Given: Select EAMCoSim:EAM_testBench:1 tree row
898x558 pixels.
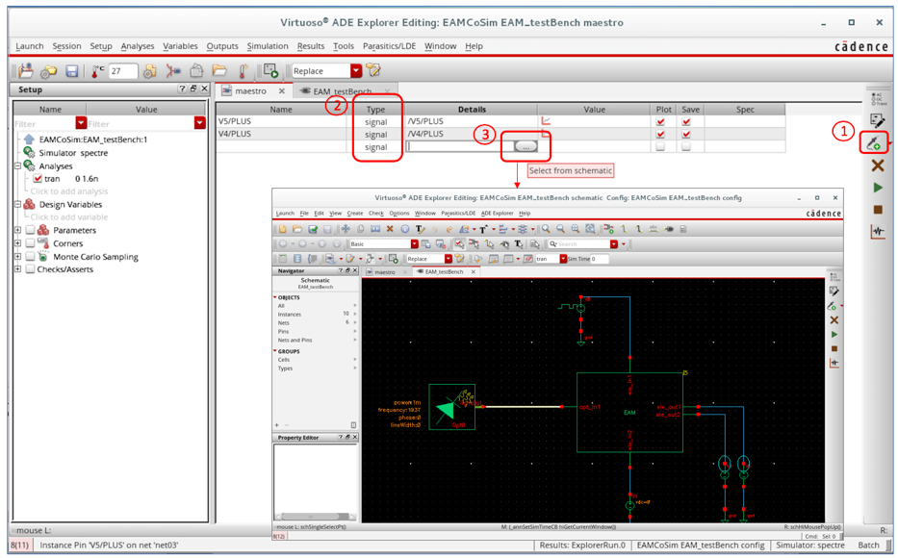Looking at the screenshot, I should coord(86,139).
